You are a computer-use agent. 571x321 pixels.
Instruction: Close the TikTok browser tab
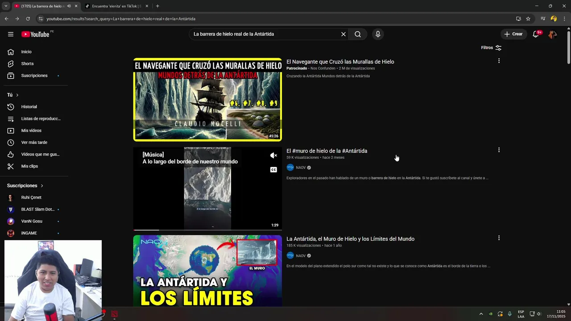pyautogui.click(x=147, y=6)
